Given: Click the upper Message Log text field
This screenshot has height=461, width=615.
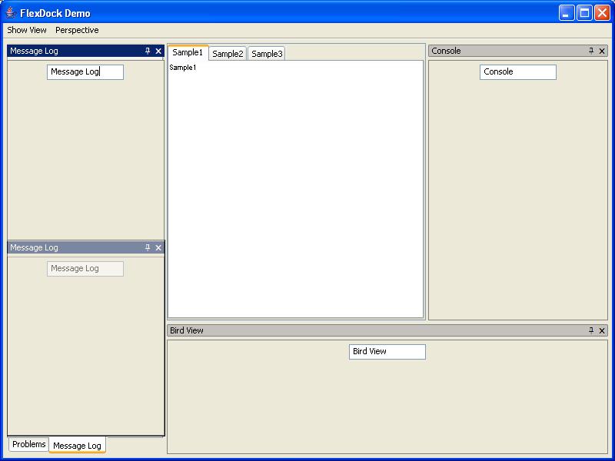Looking at the screenshot, I should [85, 72].
